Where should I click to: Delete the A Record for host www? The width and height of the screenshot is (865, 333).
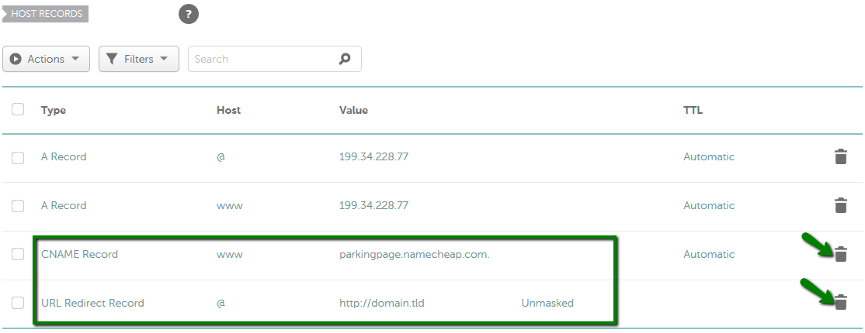point(840,205)
